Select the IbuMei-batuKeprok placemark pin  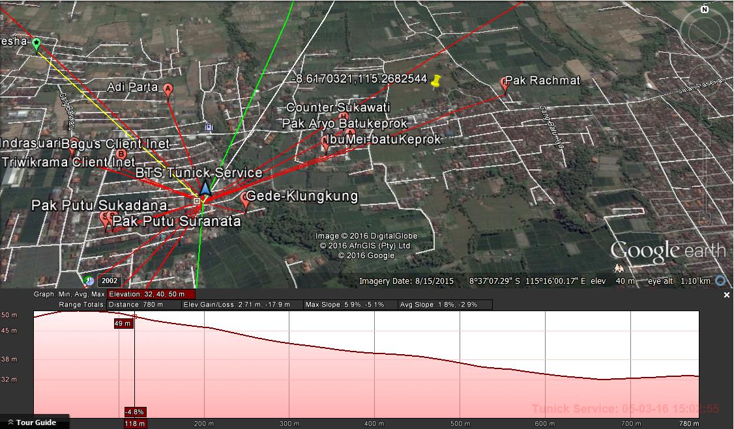(326, 143)
